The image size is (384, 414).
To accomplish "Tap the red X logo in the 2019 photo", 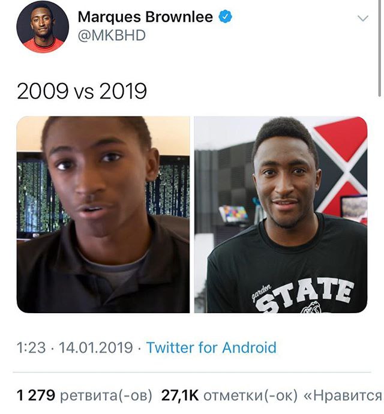I will tap(341, 169).
